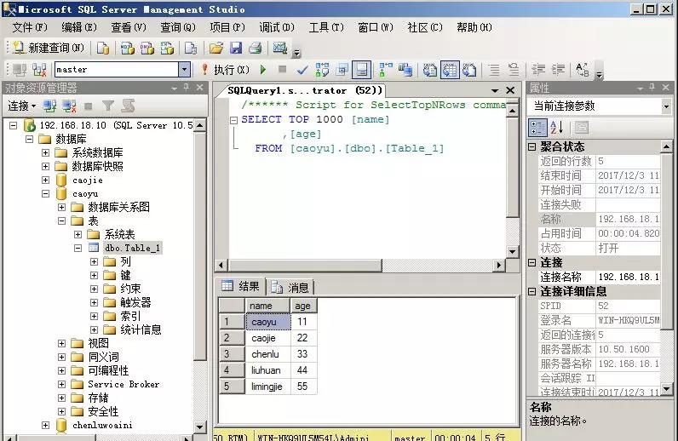Open the master database dropdown

[184, 69]
